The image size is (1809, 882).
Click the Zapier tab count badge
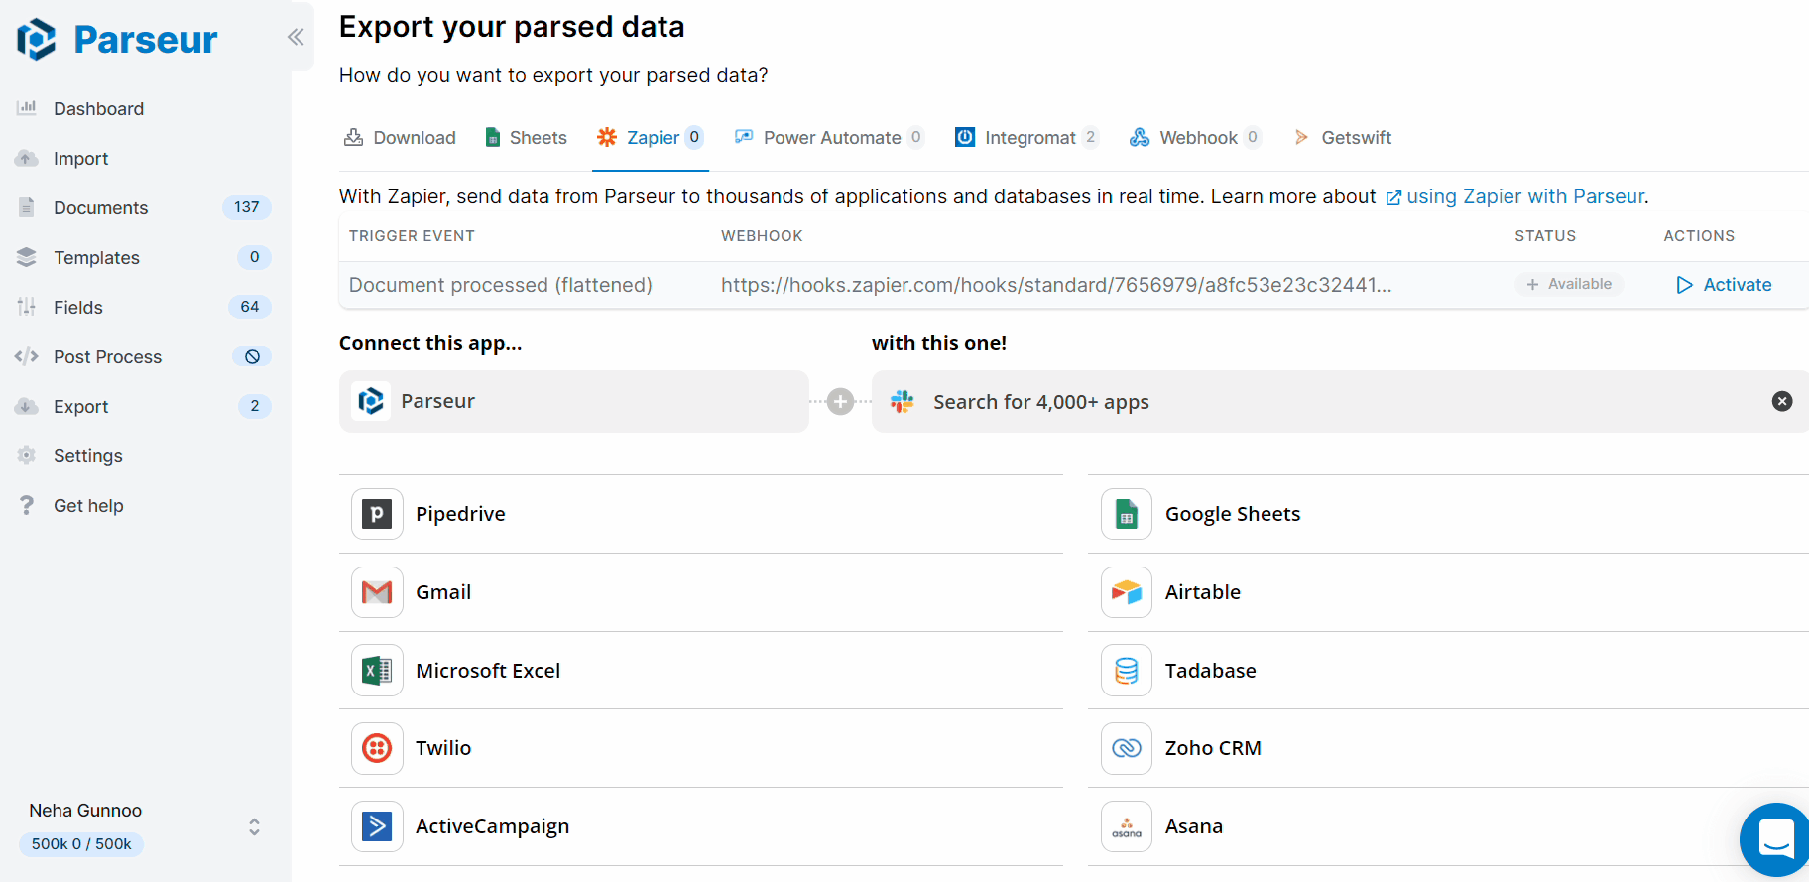click(694, 137)
